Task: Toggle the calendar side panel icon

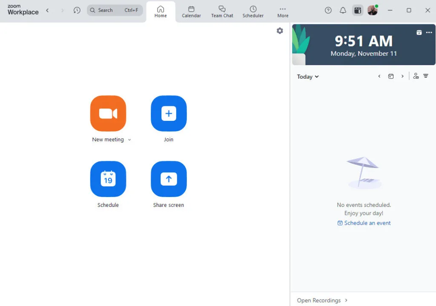Action: point(358,10)
